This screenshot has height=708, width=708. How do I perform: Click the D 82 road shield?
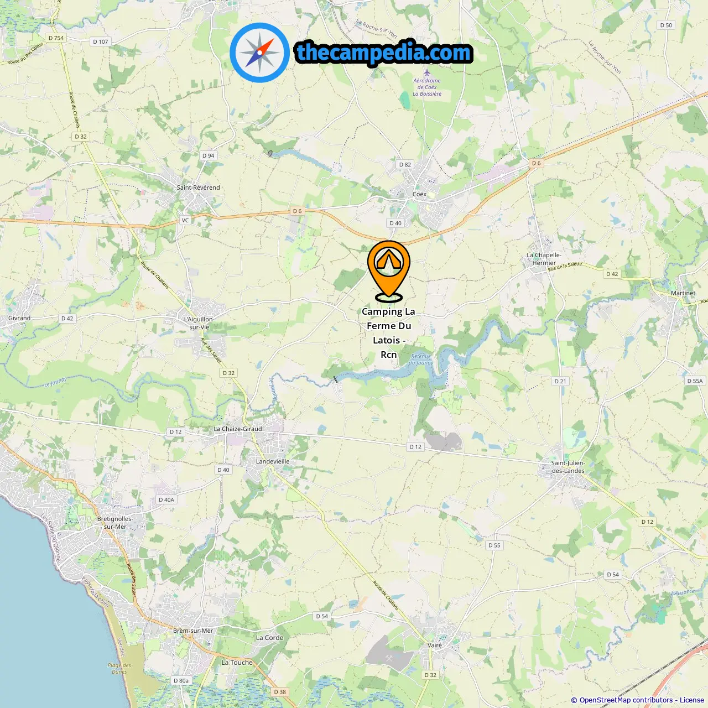pyautogui.click(x=405, y=164)
